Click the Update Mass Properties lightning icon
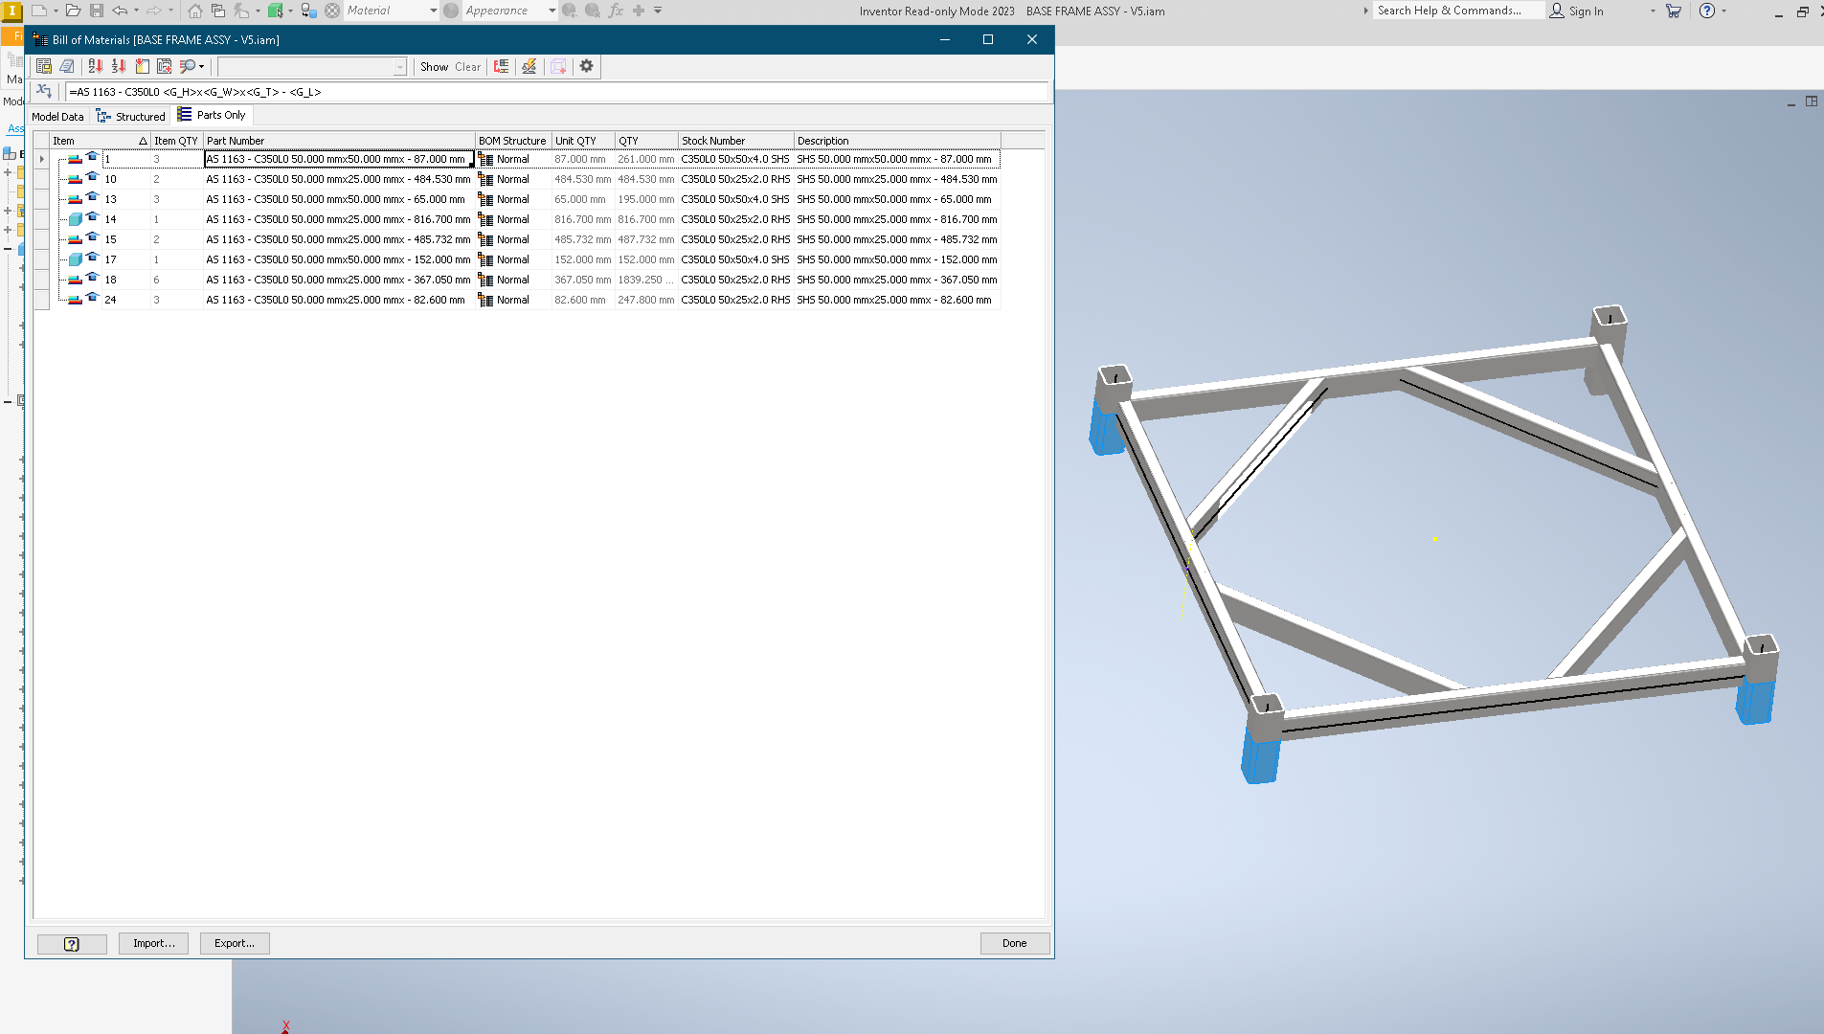 (x=529, y=66)
